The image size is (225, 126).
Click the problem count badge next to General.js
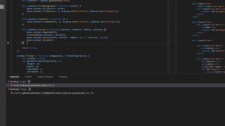point(30,89)
